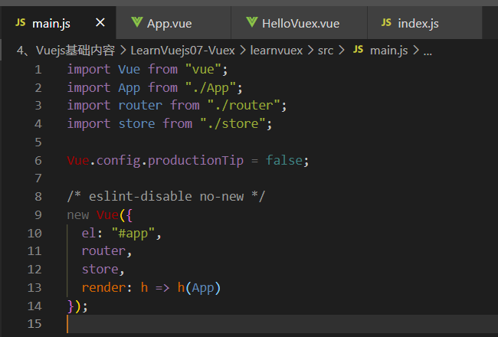This screenshot has height=337, width=498.
Task: Expand chevron after 'main.js' breadcrumb
Action: click(416, 51)
